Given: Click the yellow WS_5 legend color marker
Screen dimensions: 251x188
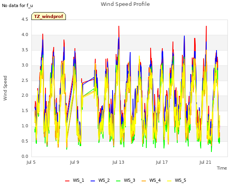Looking at the screenshot, I should pos(169,181).
